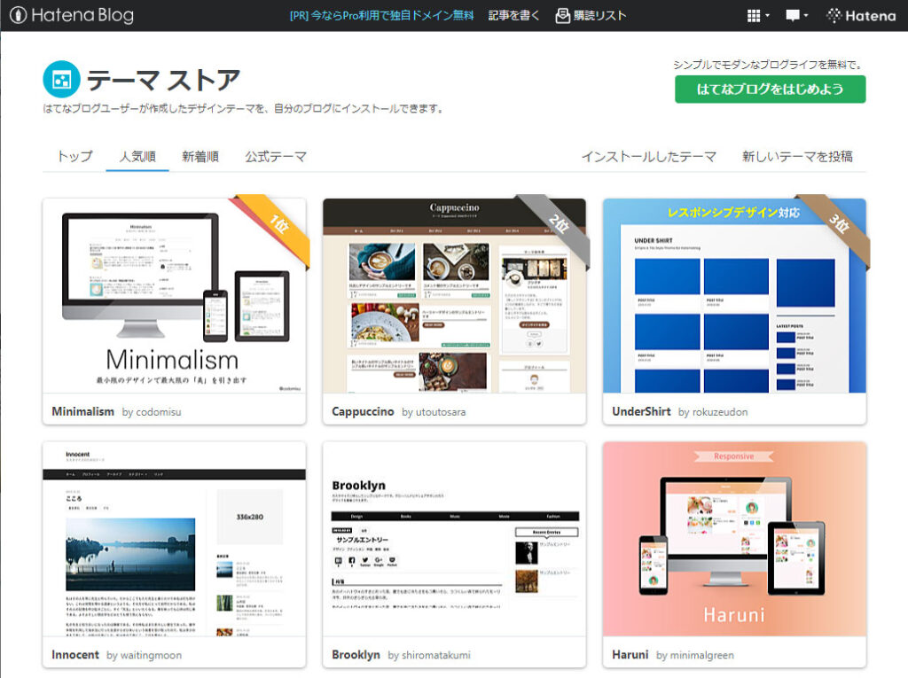The image size is (908, 678).
Task: Open the Innocent theme title link
Action: click(x=75, y=655)
